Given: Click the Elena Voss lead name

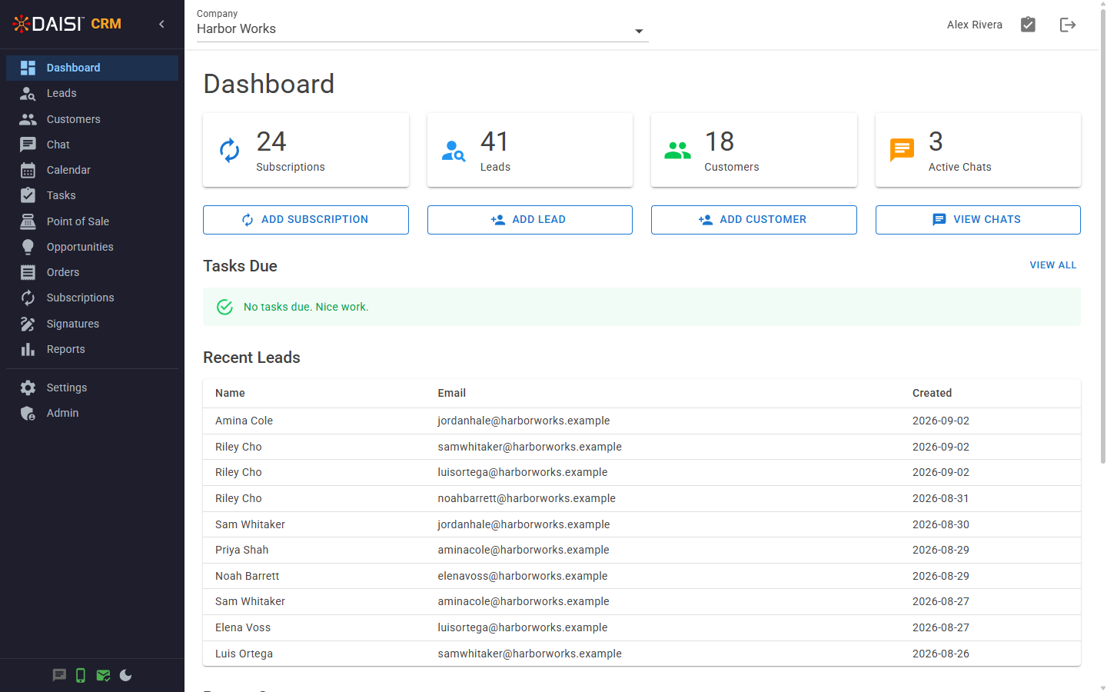Looking at the screenshot, I should click(x=243, y=627).
